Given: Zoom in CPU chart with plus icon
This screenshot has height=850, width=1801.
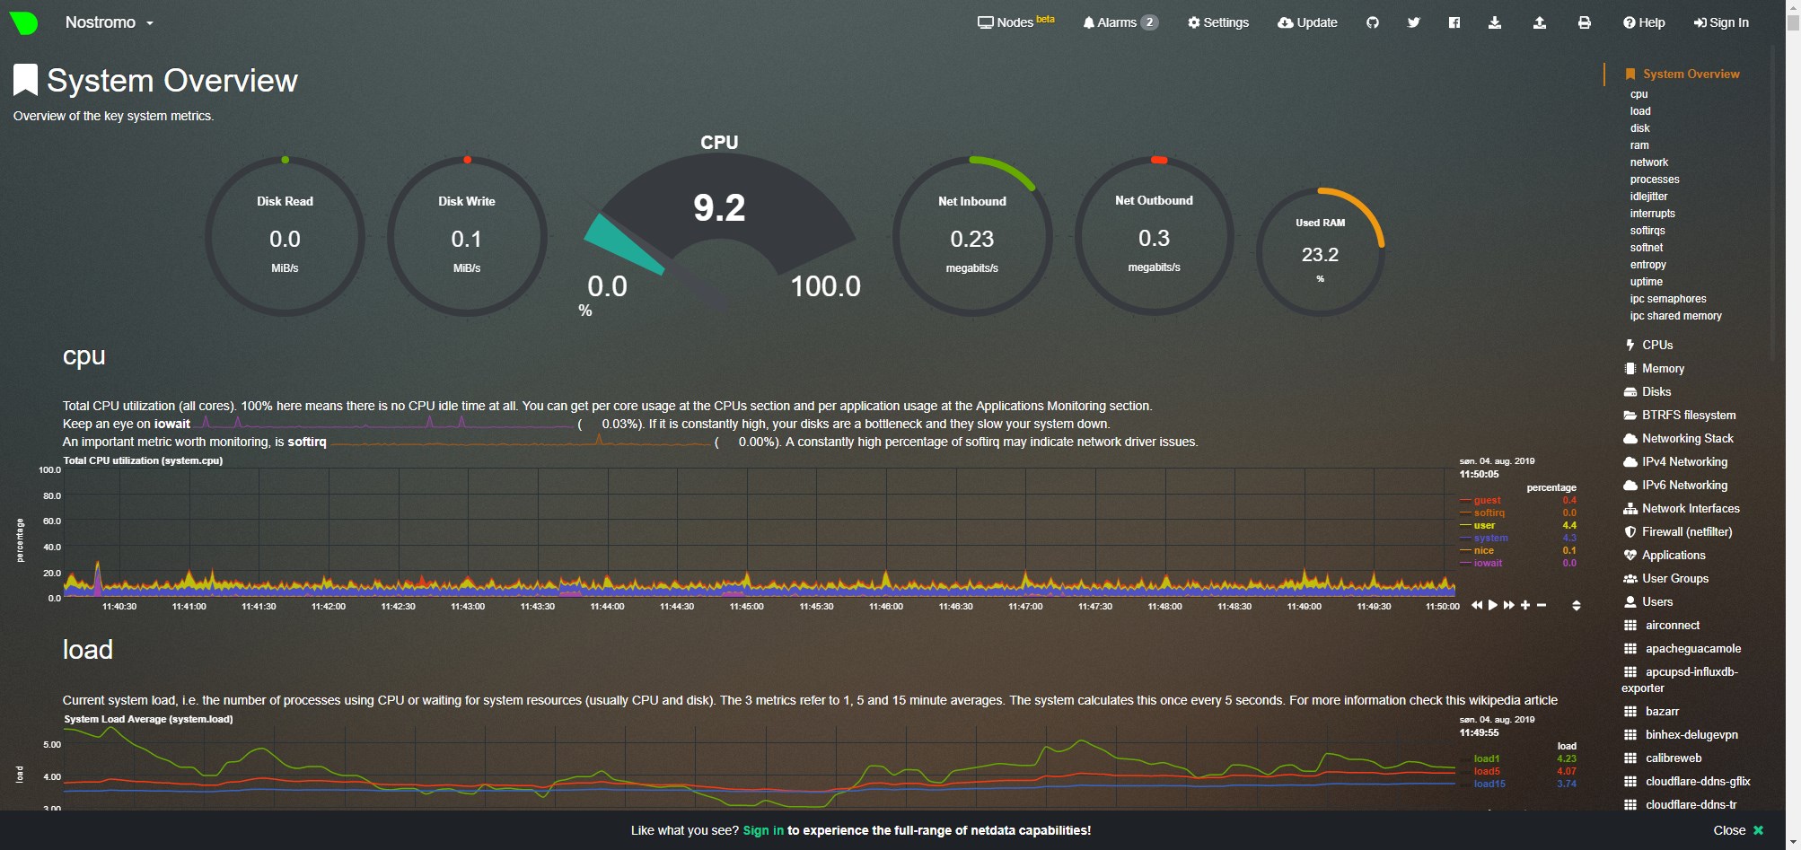Looking at the screenshot, I should point(1524,606).
